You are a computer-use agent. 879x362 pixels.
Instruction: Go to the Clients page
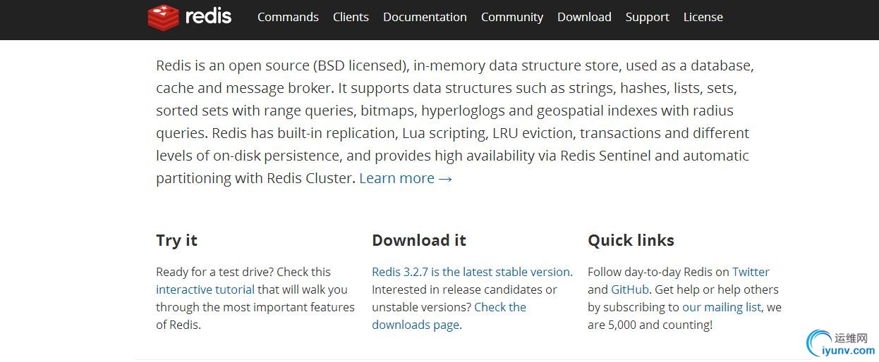click(351, 17)
